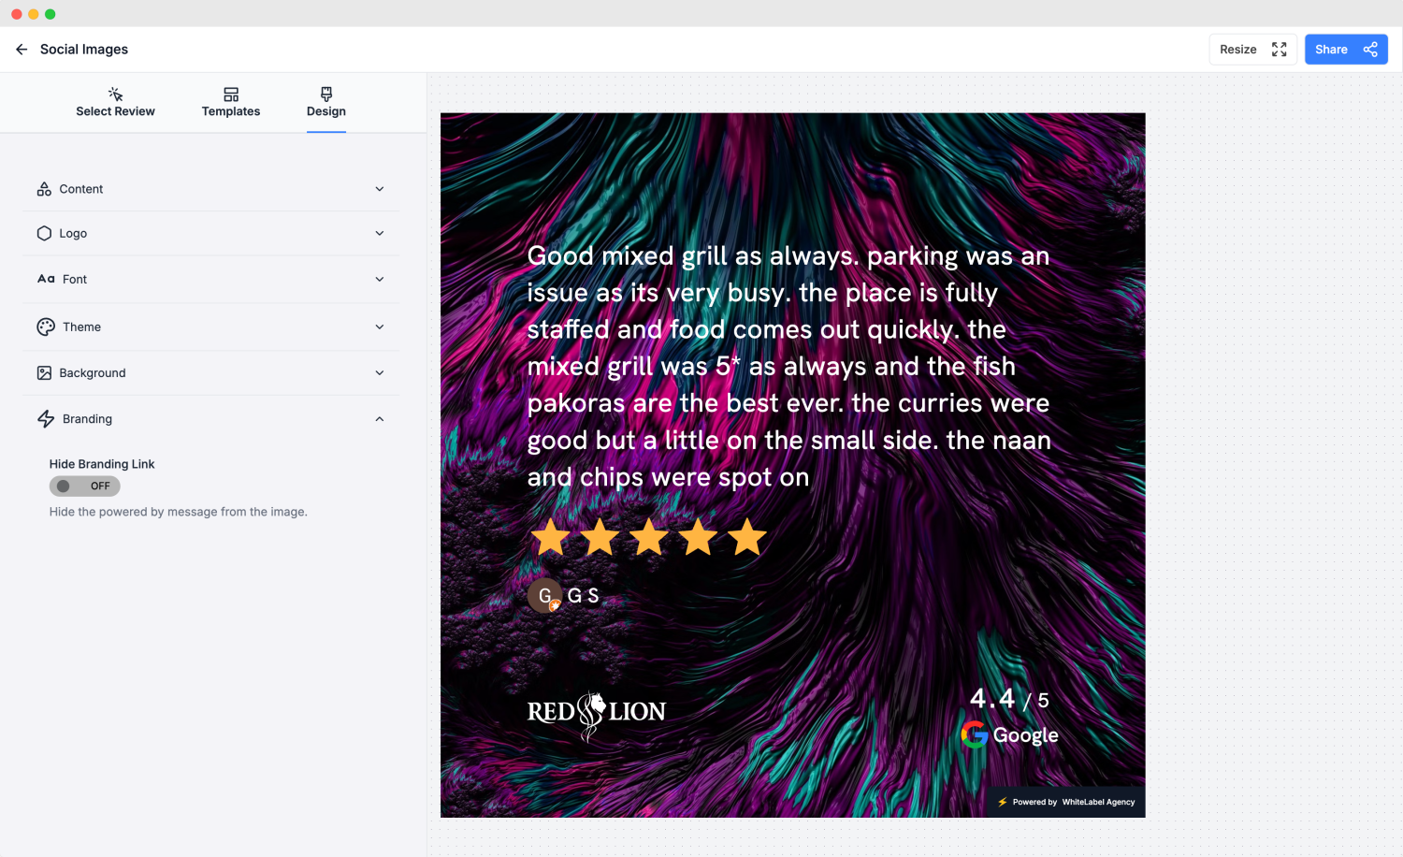Click the Logo hexagon icon
The image size is (1403, 857).
tap(44, 234)
